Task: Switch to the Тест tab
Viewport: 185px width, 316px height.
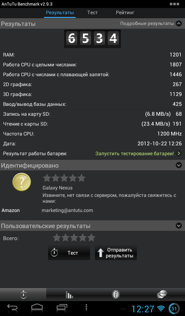Action: tap(92, 12)
